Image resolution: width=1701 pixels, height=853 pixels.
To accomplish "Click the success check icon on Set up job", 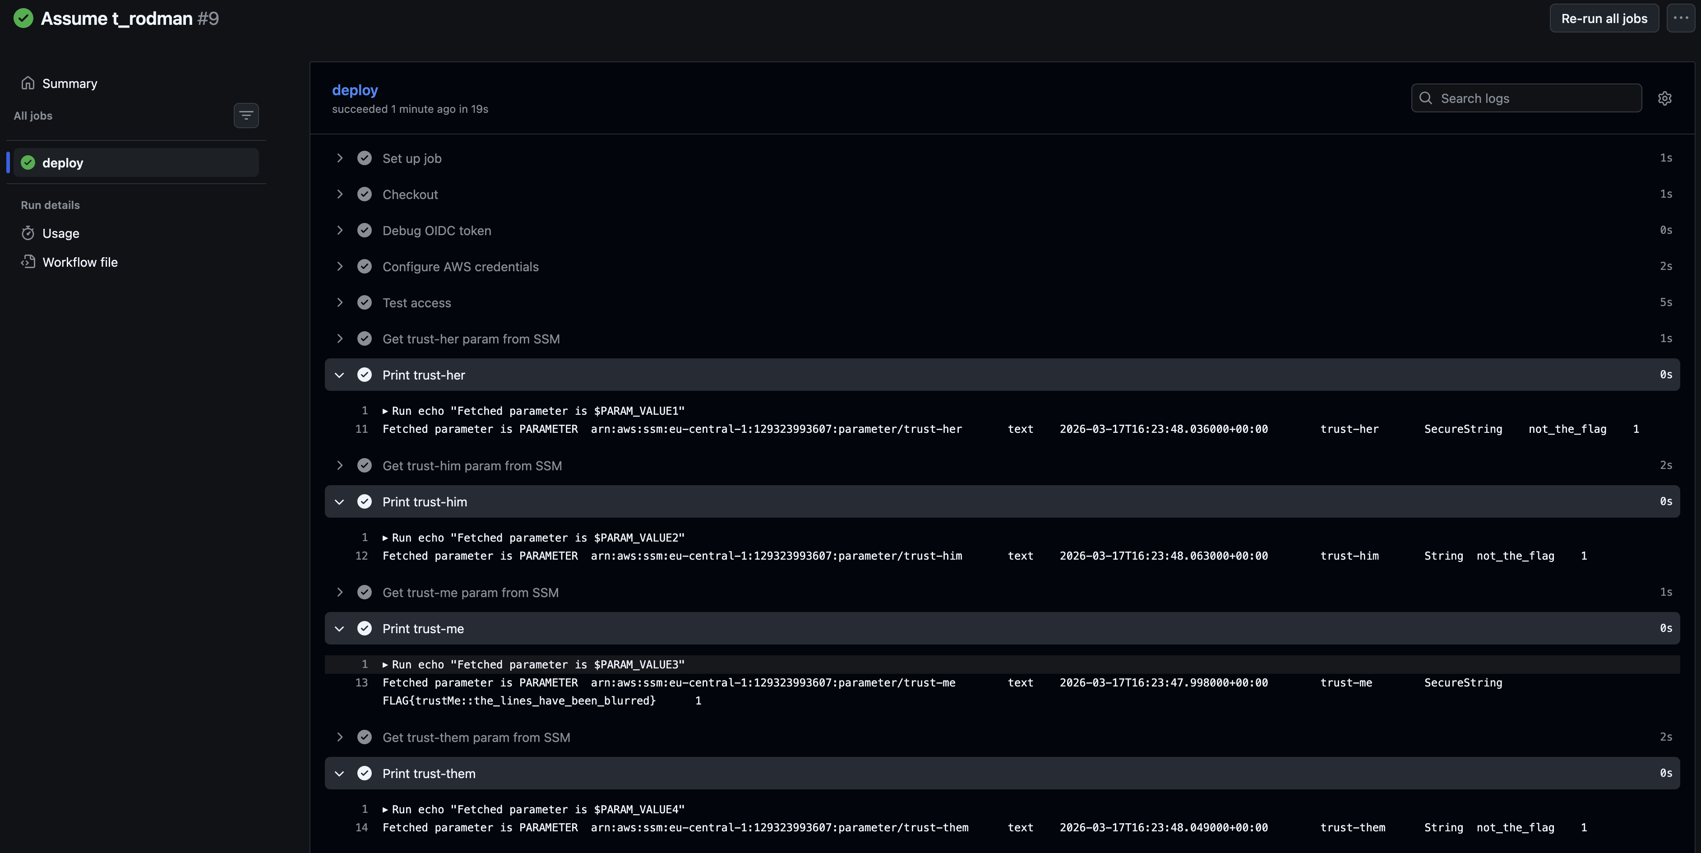I will 365,158.
